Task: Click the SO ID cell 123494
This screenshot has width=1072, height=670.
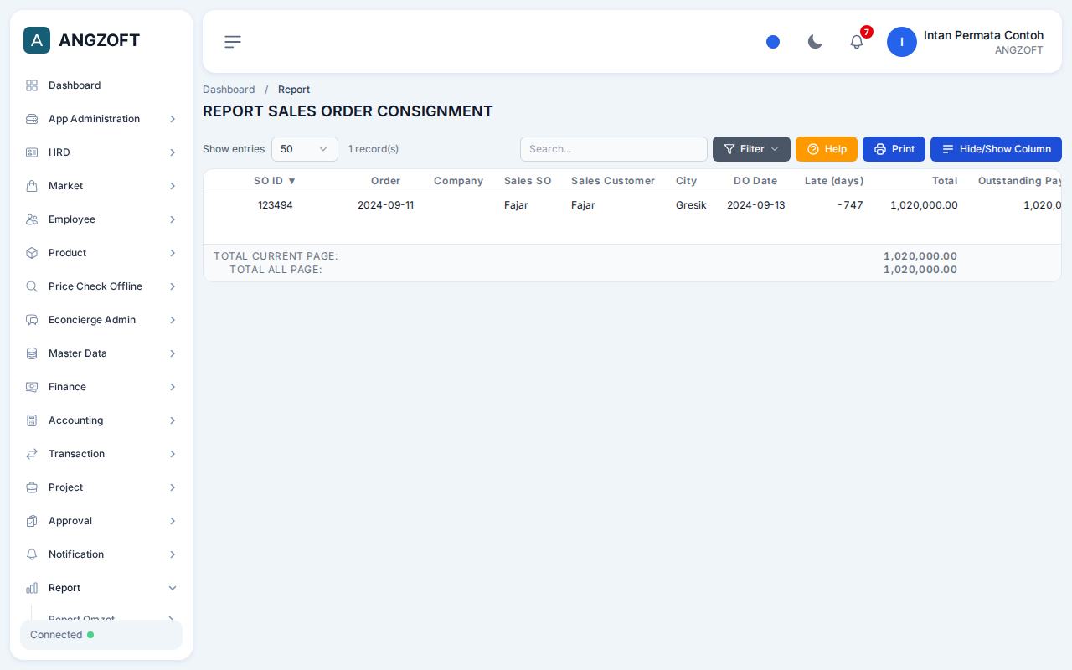Action: tap(276, 205)
